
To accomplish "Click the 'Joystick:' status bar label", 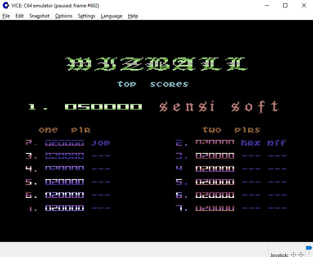I will (279, 255).
